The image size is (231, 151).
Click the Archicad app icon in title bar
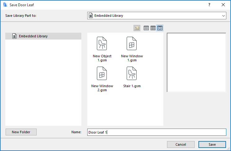pos(5,5)
